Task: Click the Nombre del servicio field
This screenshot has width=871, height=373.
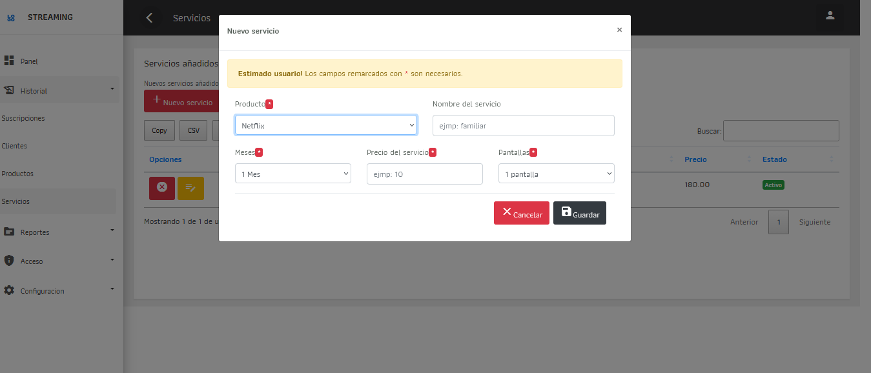Action: [523, 125]
